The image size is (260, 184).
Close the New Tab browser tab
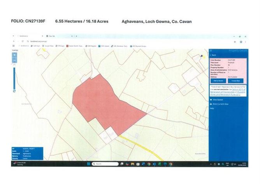click(72, 36)
